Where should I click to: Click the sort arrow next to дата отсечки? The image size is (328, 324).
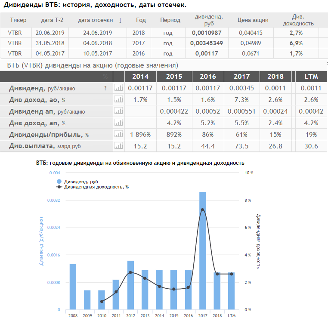(x=120, y=21)
